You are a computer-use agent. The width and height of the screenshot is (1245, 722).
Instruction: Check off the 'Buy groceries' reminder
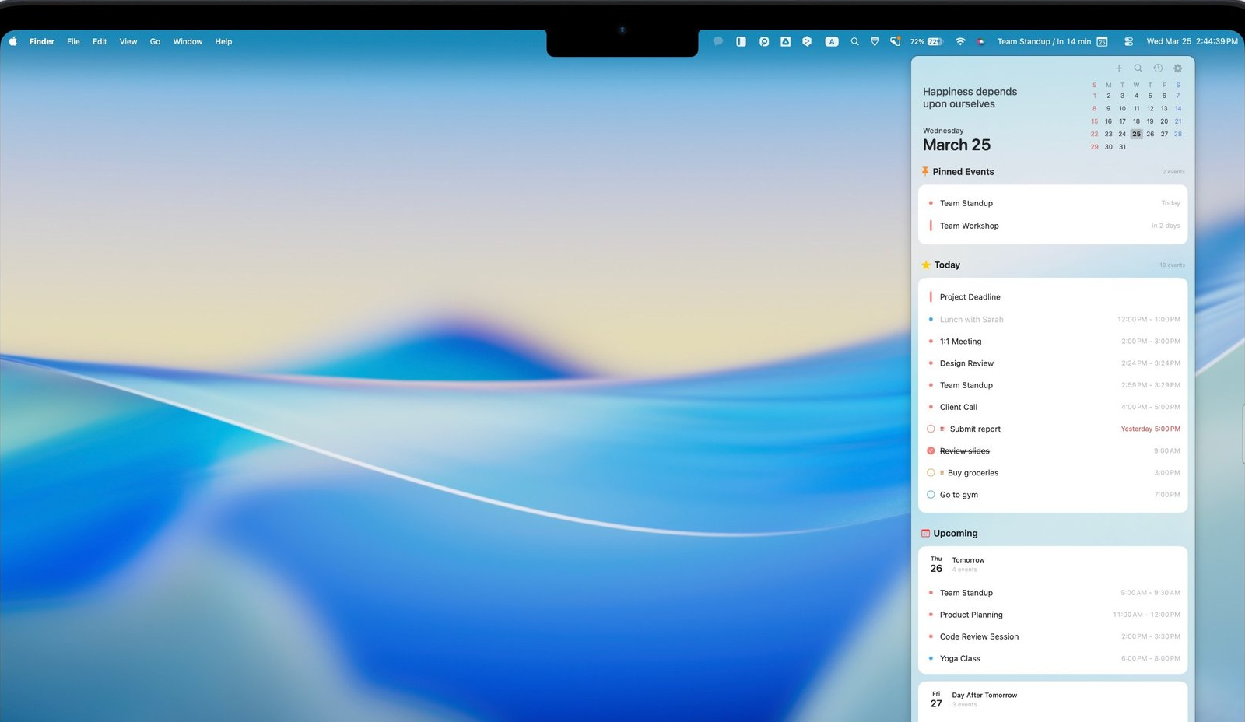(931, 472)
